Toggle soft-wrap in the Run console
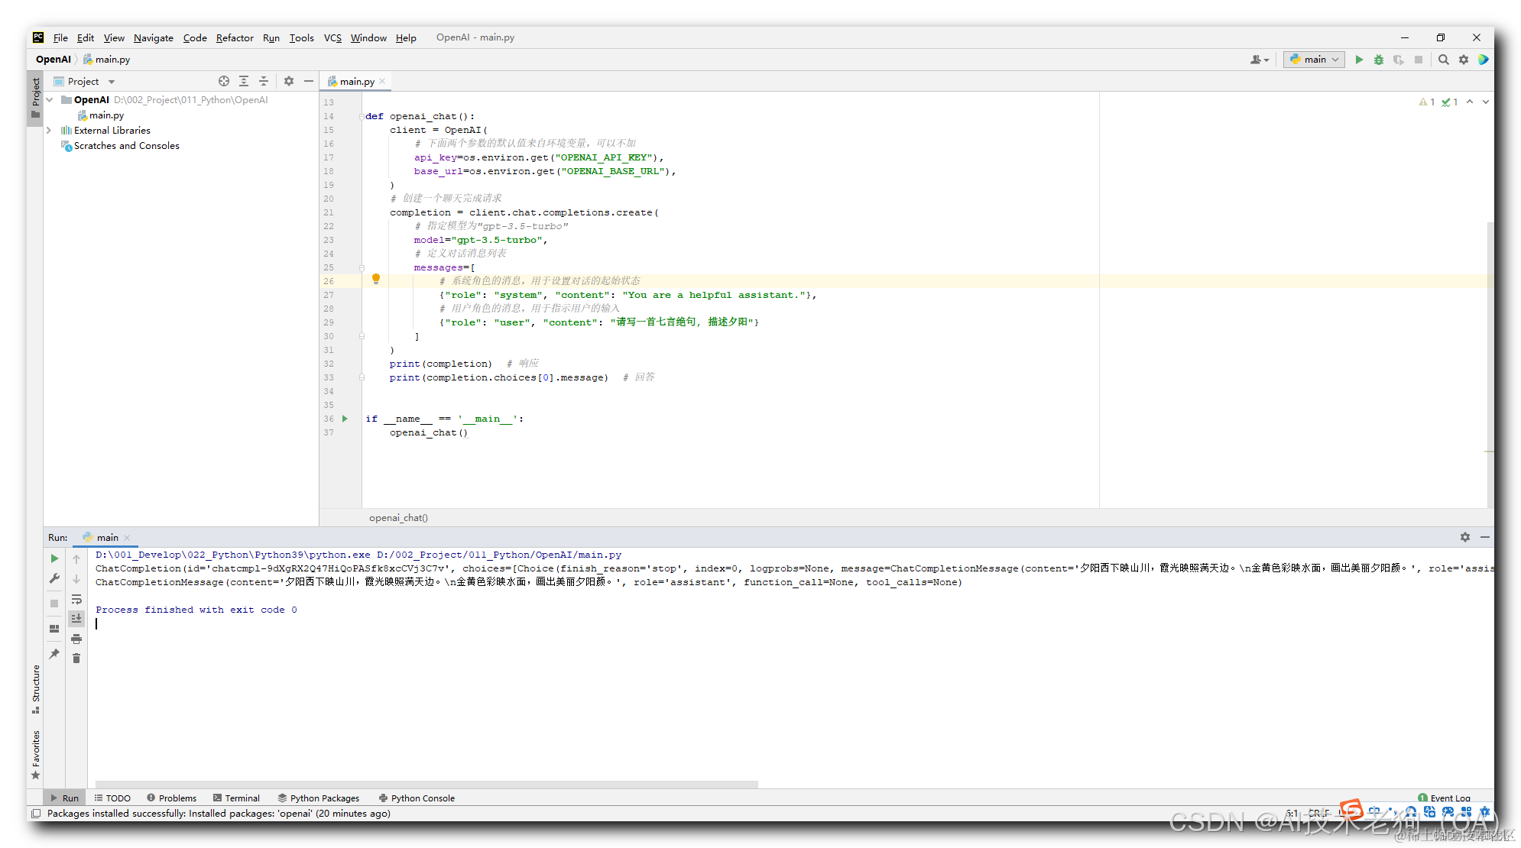The height and width of the screenshot is (848, 1521). pos(76,599)
